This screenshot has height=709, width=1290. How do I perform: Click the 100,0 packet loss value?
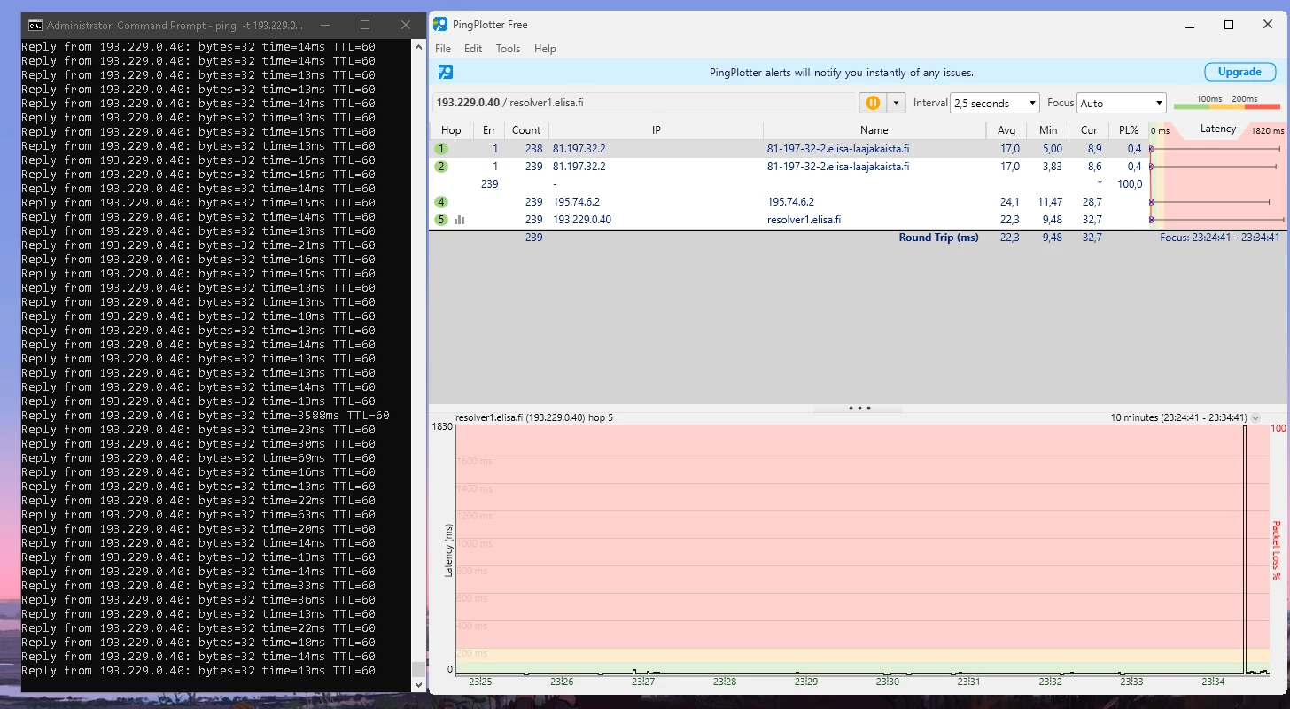coord(1130,184)
